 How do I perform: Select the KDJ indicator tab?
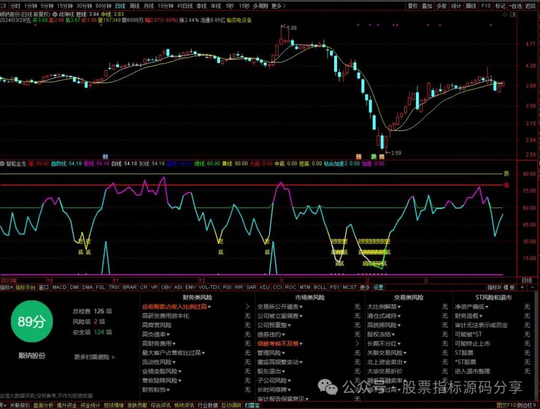pyautogui.click(x=264, y=287)
